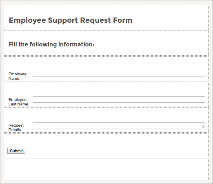Click the 'Details' label word beside the textarea
Viewport: 213px width, 184px height.
coord(15,130)
